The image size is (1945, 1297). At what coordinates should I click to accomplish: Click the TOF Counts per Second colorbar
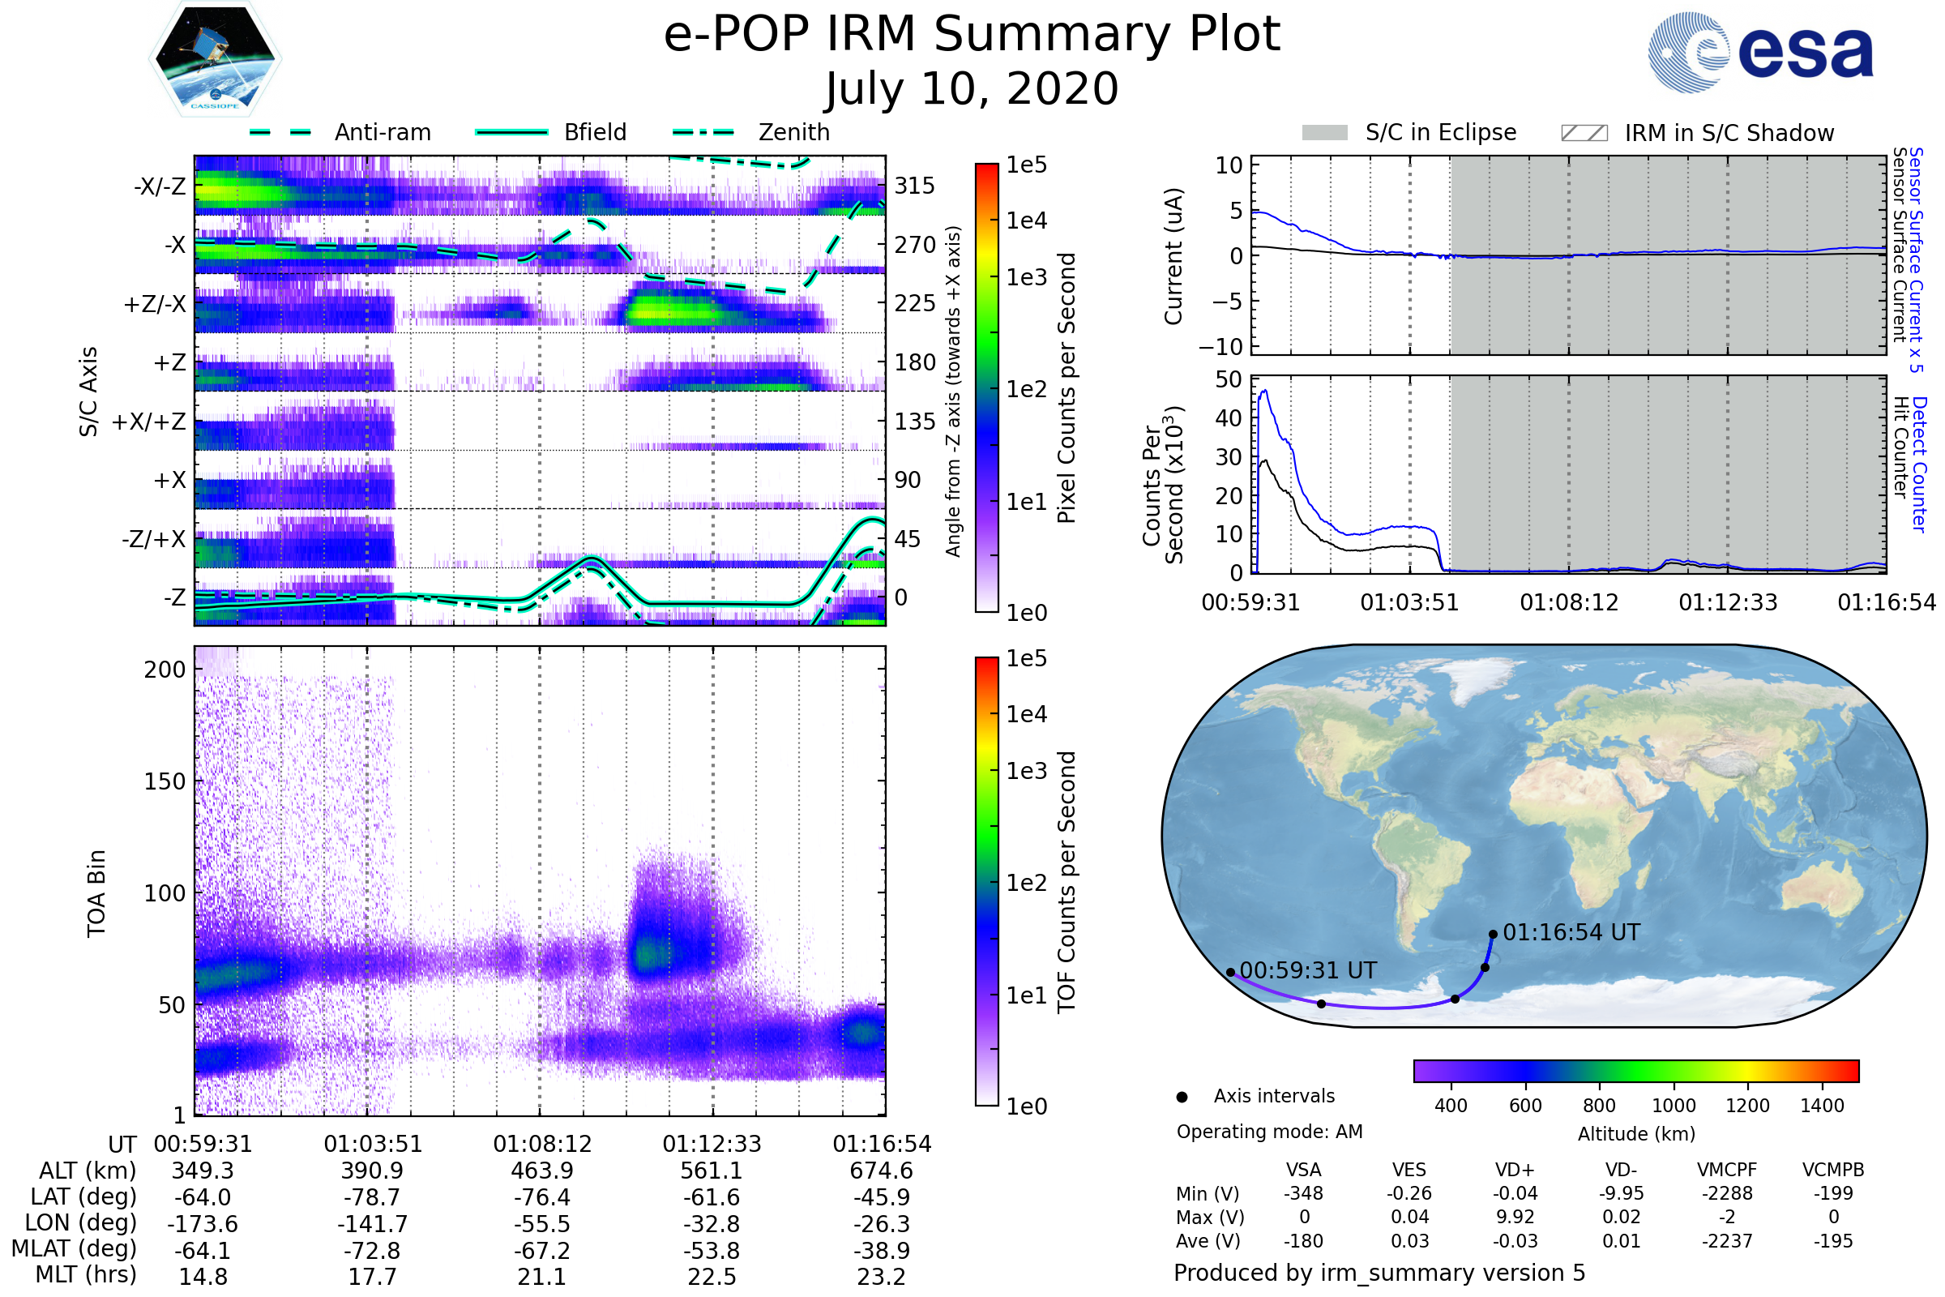pyautogui.click(x=986, y=881)
